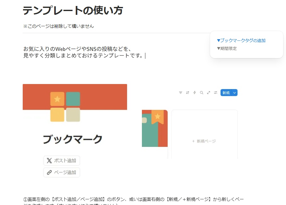The width and height of the screenshot is (286, 205).
Task: Click the link icon on the ページ追加 button
Action: [x=50, y=172]
